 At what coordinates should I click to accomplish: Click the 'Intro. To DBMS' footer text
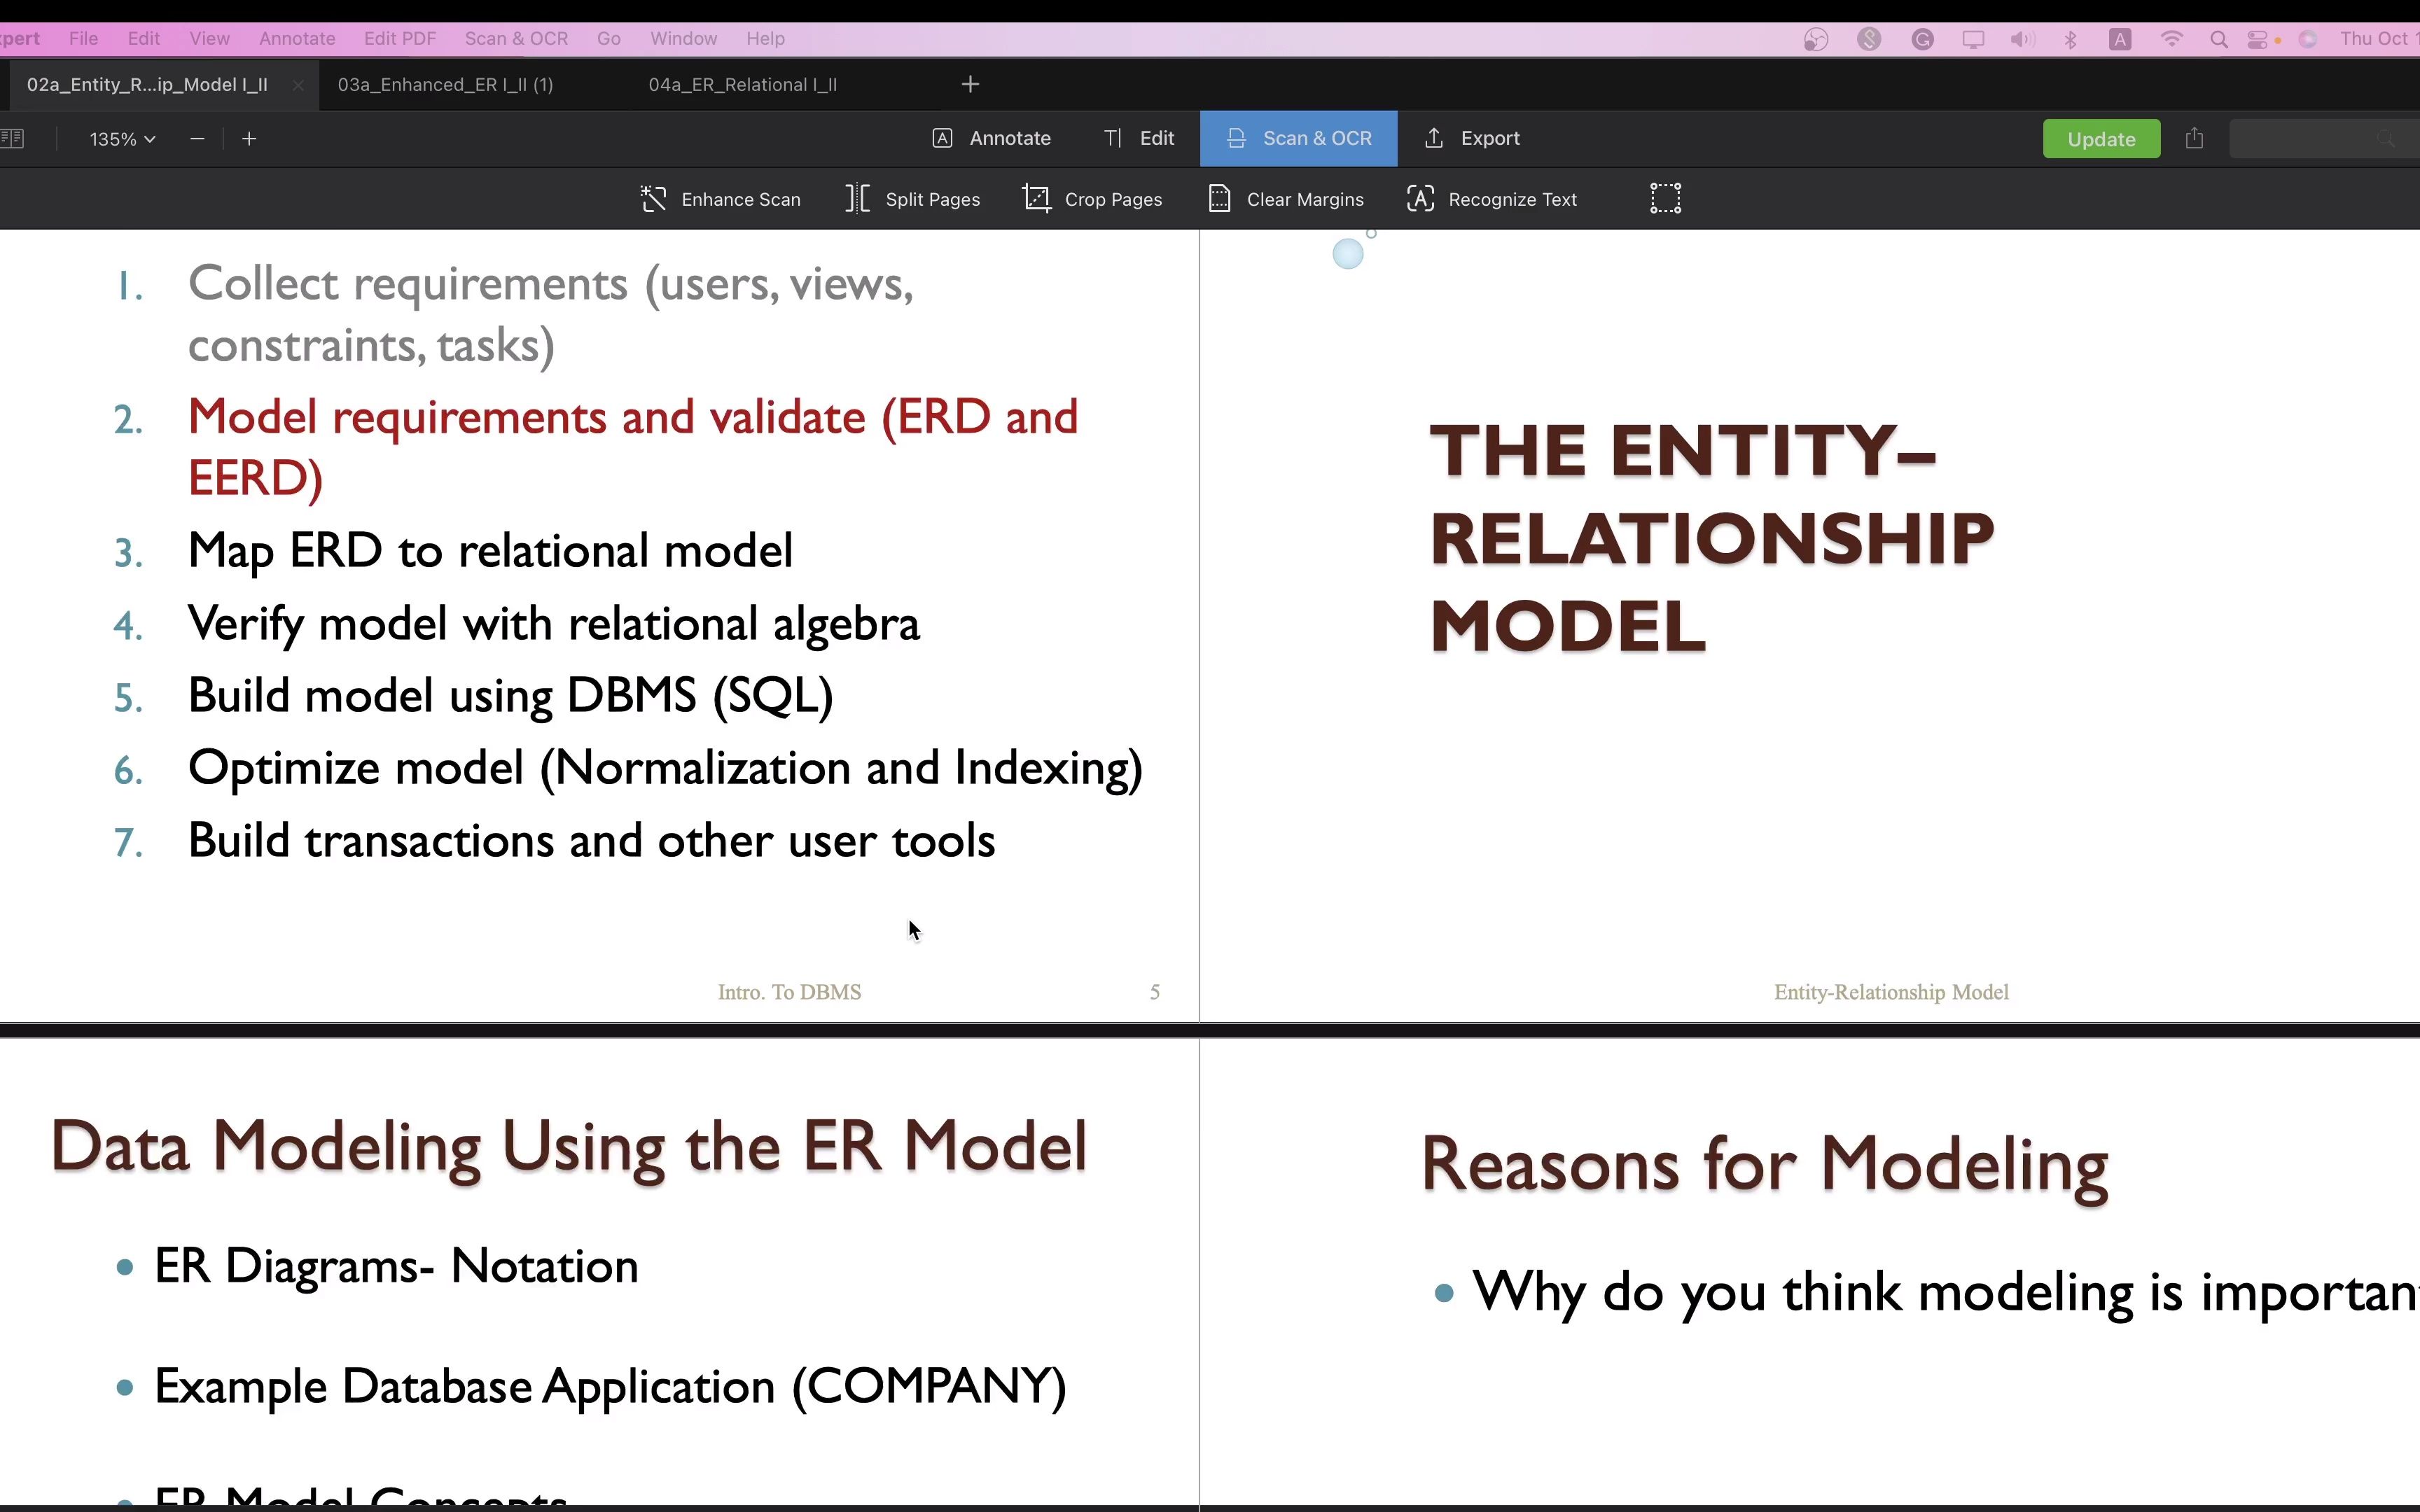tap(790, 992)
